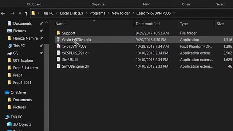This screenshot has width=233, height=131.
Task: Click the 3D Objects cube icon
Action: pos(9,124)
